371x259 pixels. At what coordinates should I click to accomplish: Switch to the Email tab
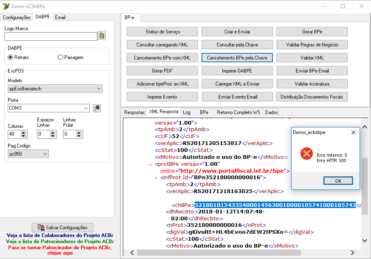coord(60,18)
